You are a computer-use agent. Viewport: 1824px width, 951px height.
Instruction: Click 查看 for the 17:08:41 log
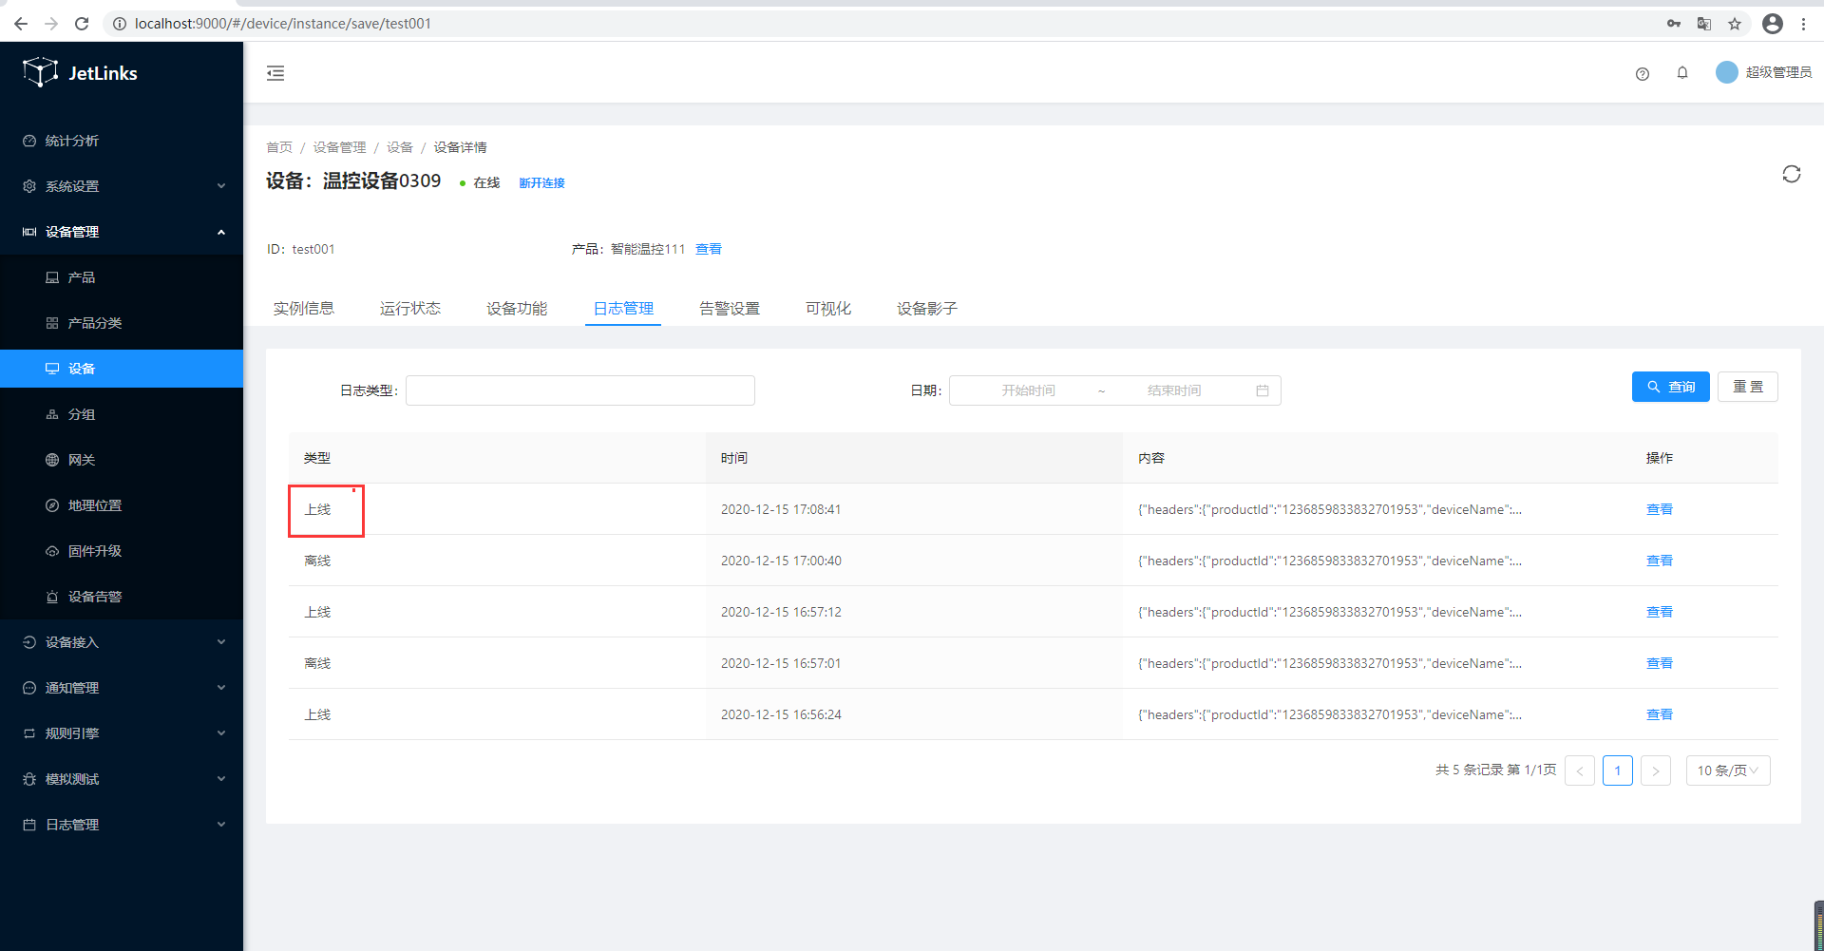[1659, 509]
